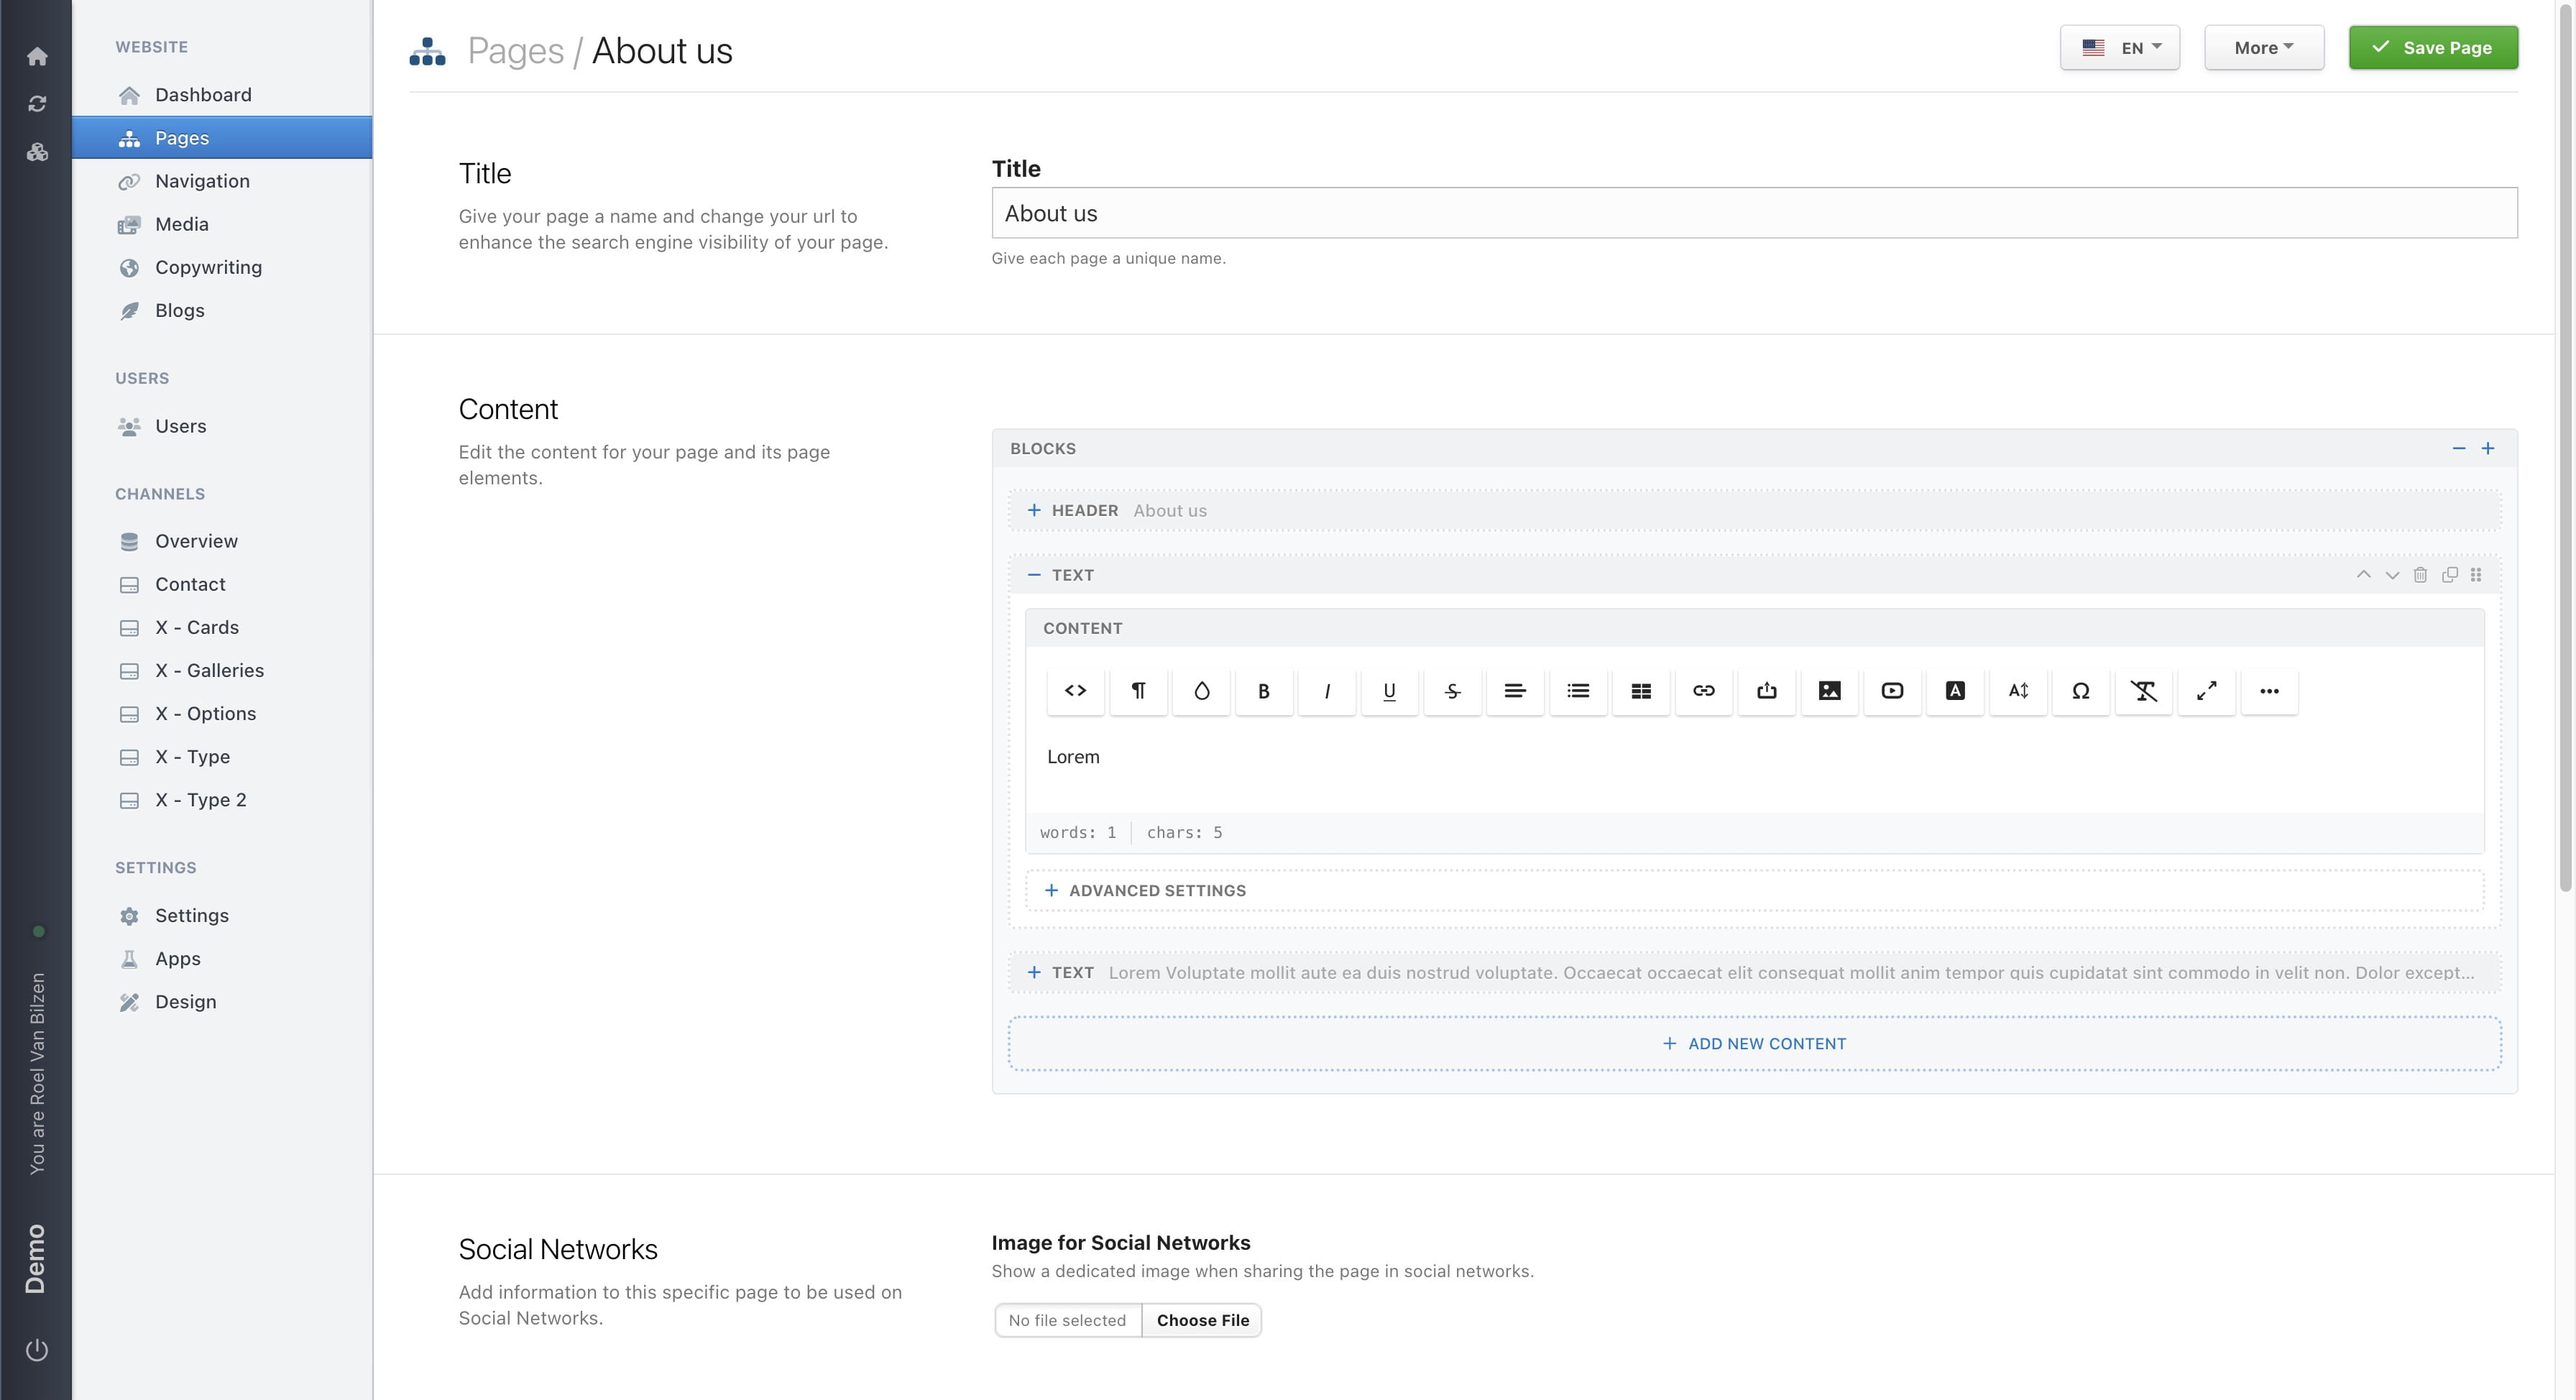Open the Media sidebar item
Screen dimensions: 2576x1400
(x=181, y=224)
